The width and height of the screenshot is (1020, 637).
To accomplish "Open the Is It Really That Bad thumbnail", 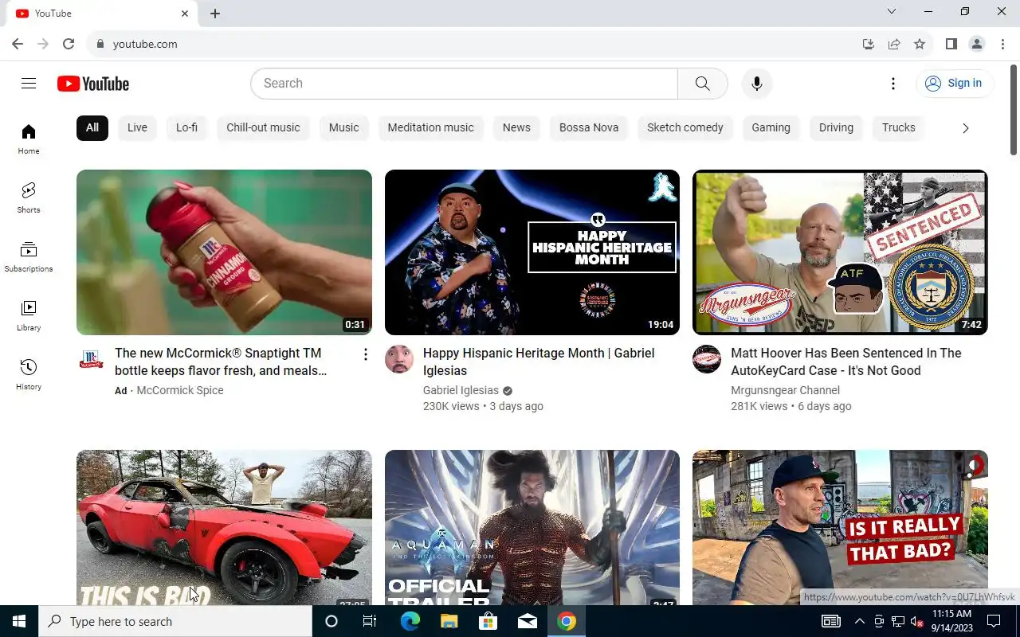I will coord(840,528).
